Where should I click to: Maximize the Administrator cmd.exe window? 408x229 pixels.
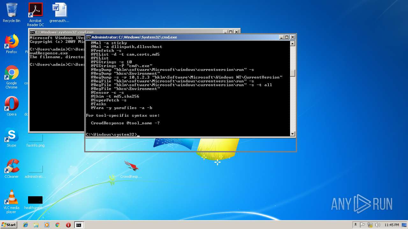287,37
